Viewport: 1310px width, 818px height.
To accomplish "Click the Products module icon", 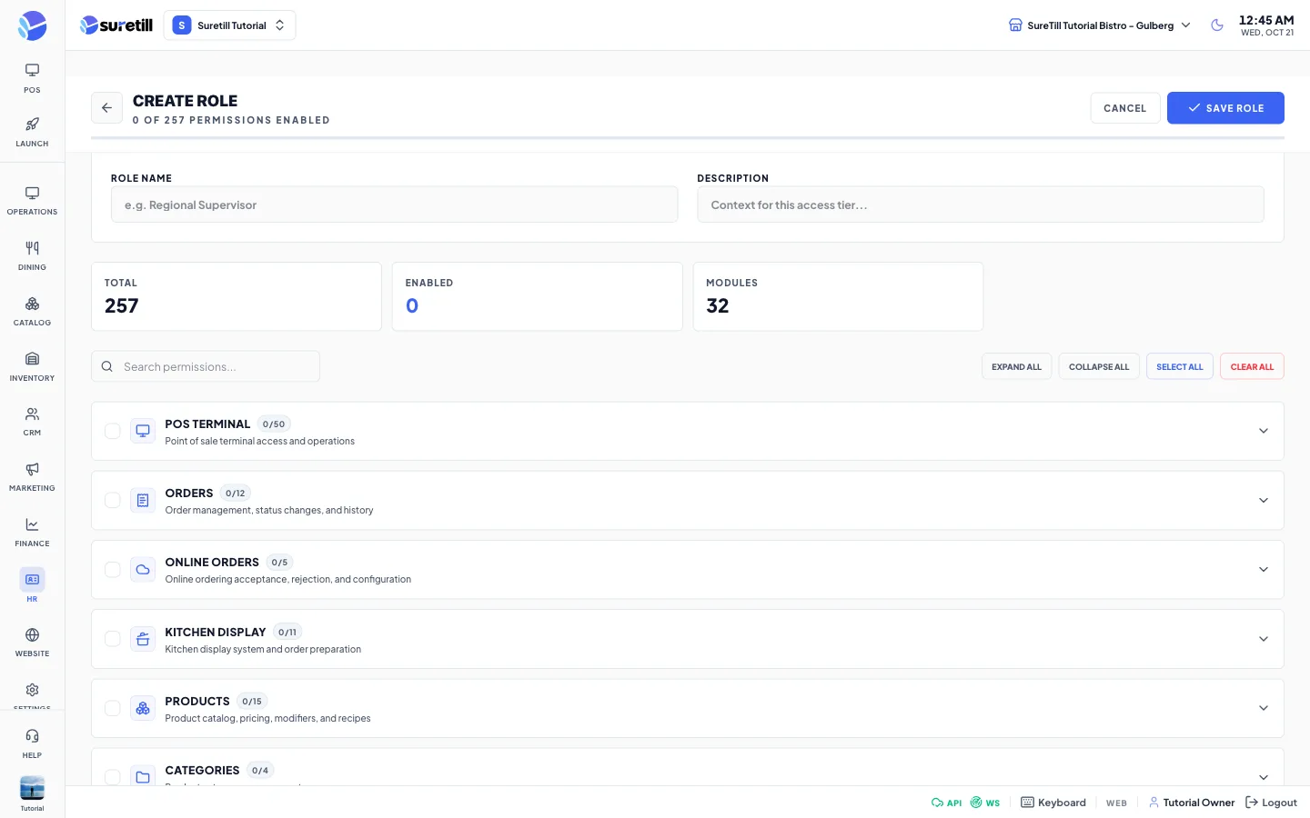I will 143,708.
